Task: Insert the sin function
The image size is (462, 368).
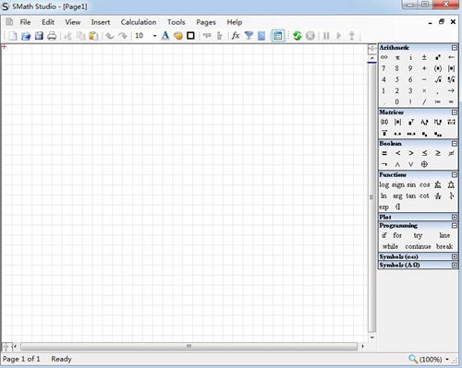Action: point(411,184)
